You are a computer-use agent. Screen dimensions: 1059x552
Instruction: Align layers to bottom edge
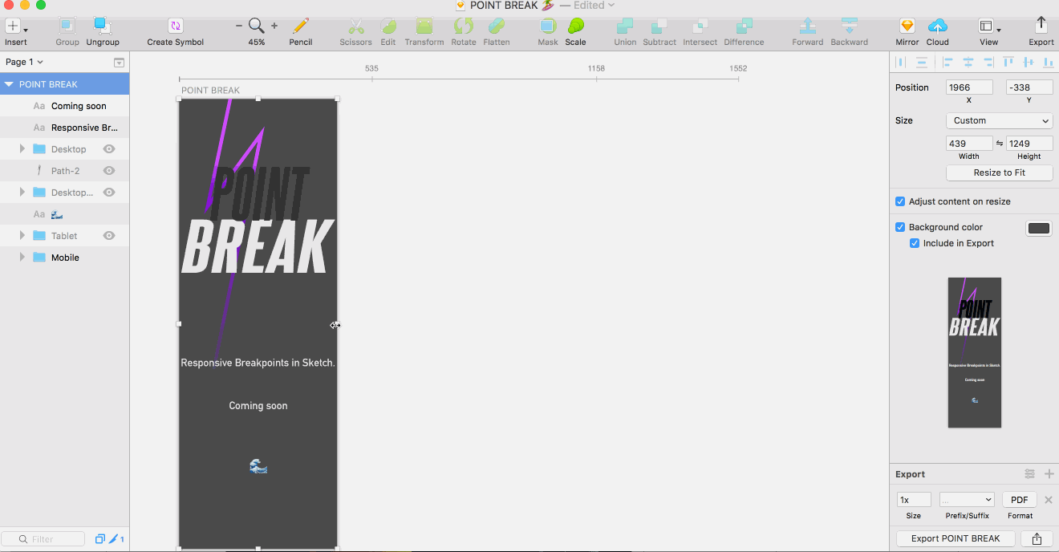coord(1048,62)
